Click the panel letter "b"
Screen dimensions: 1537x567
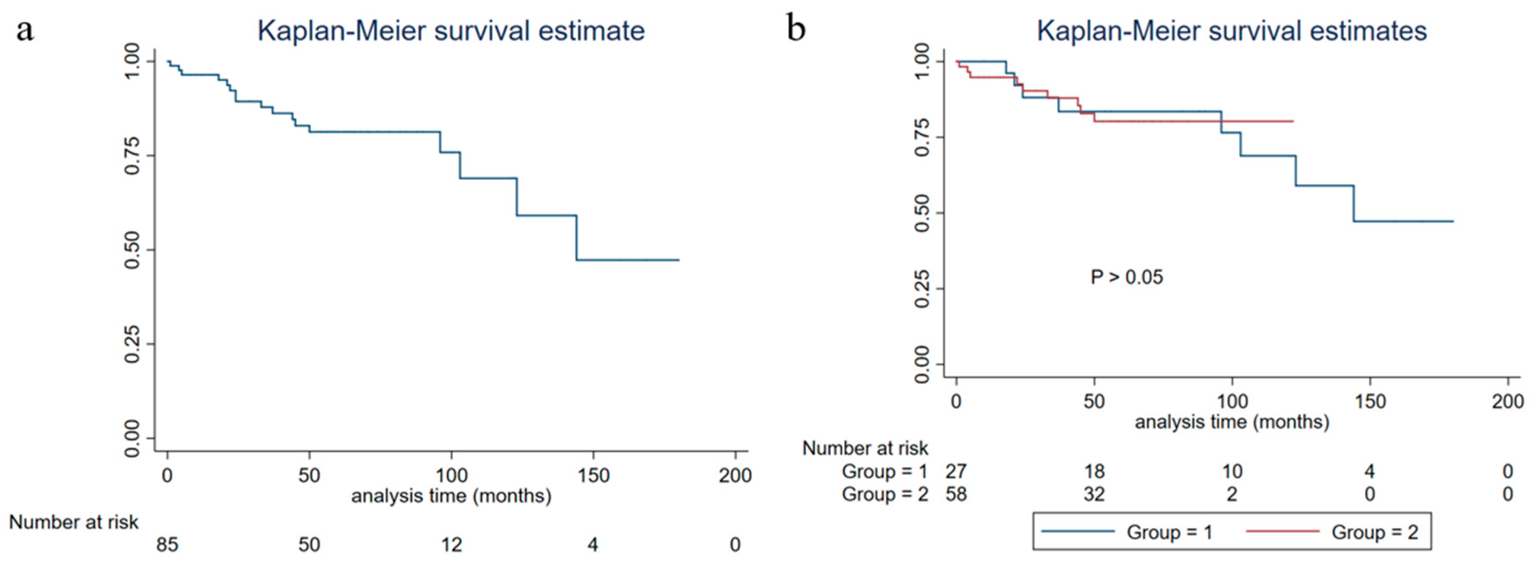796,30
